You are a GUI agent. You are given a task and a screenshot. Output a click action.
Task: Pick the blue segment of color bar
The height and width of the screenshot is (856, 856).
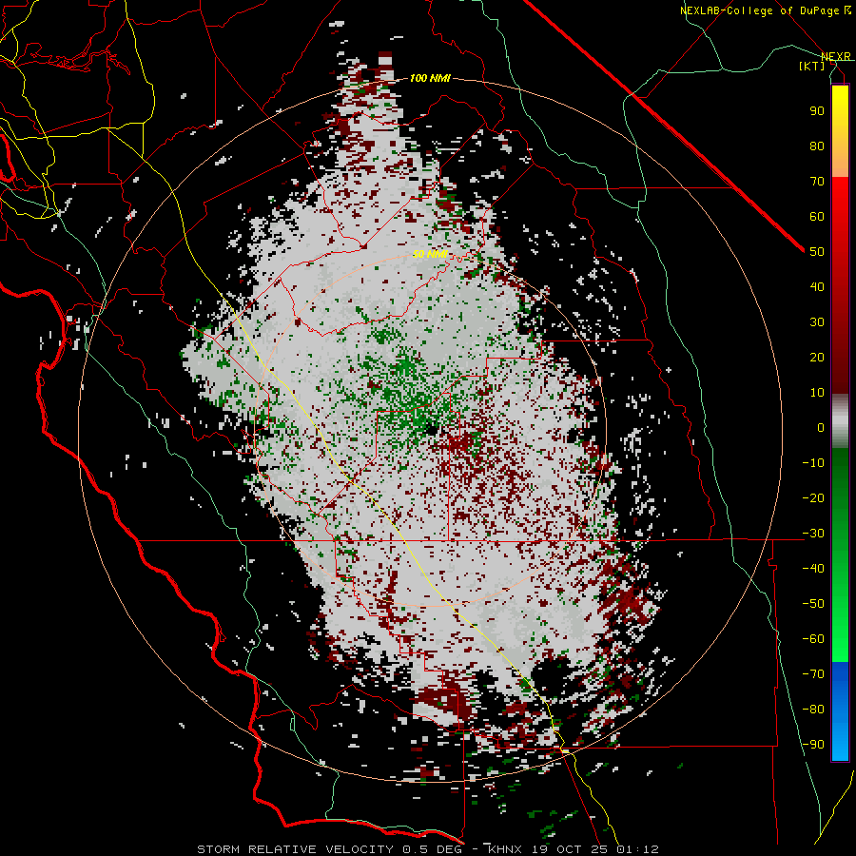point(840,711)
